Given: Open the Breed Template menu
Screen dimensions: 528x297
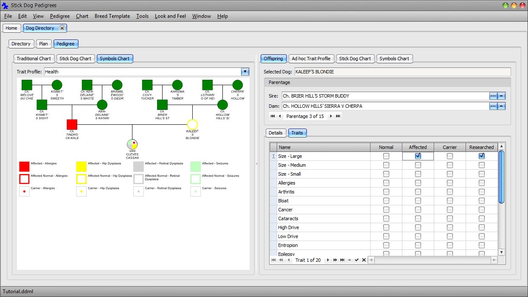Looking at the screenshot, I should click(x=112, y=16).
